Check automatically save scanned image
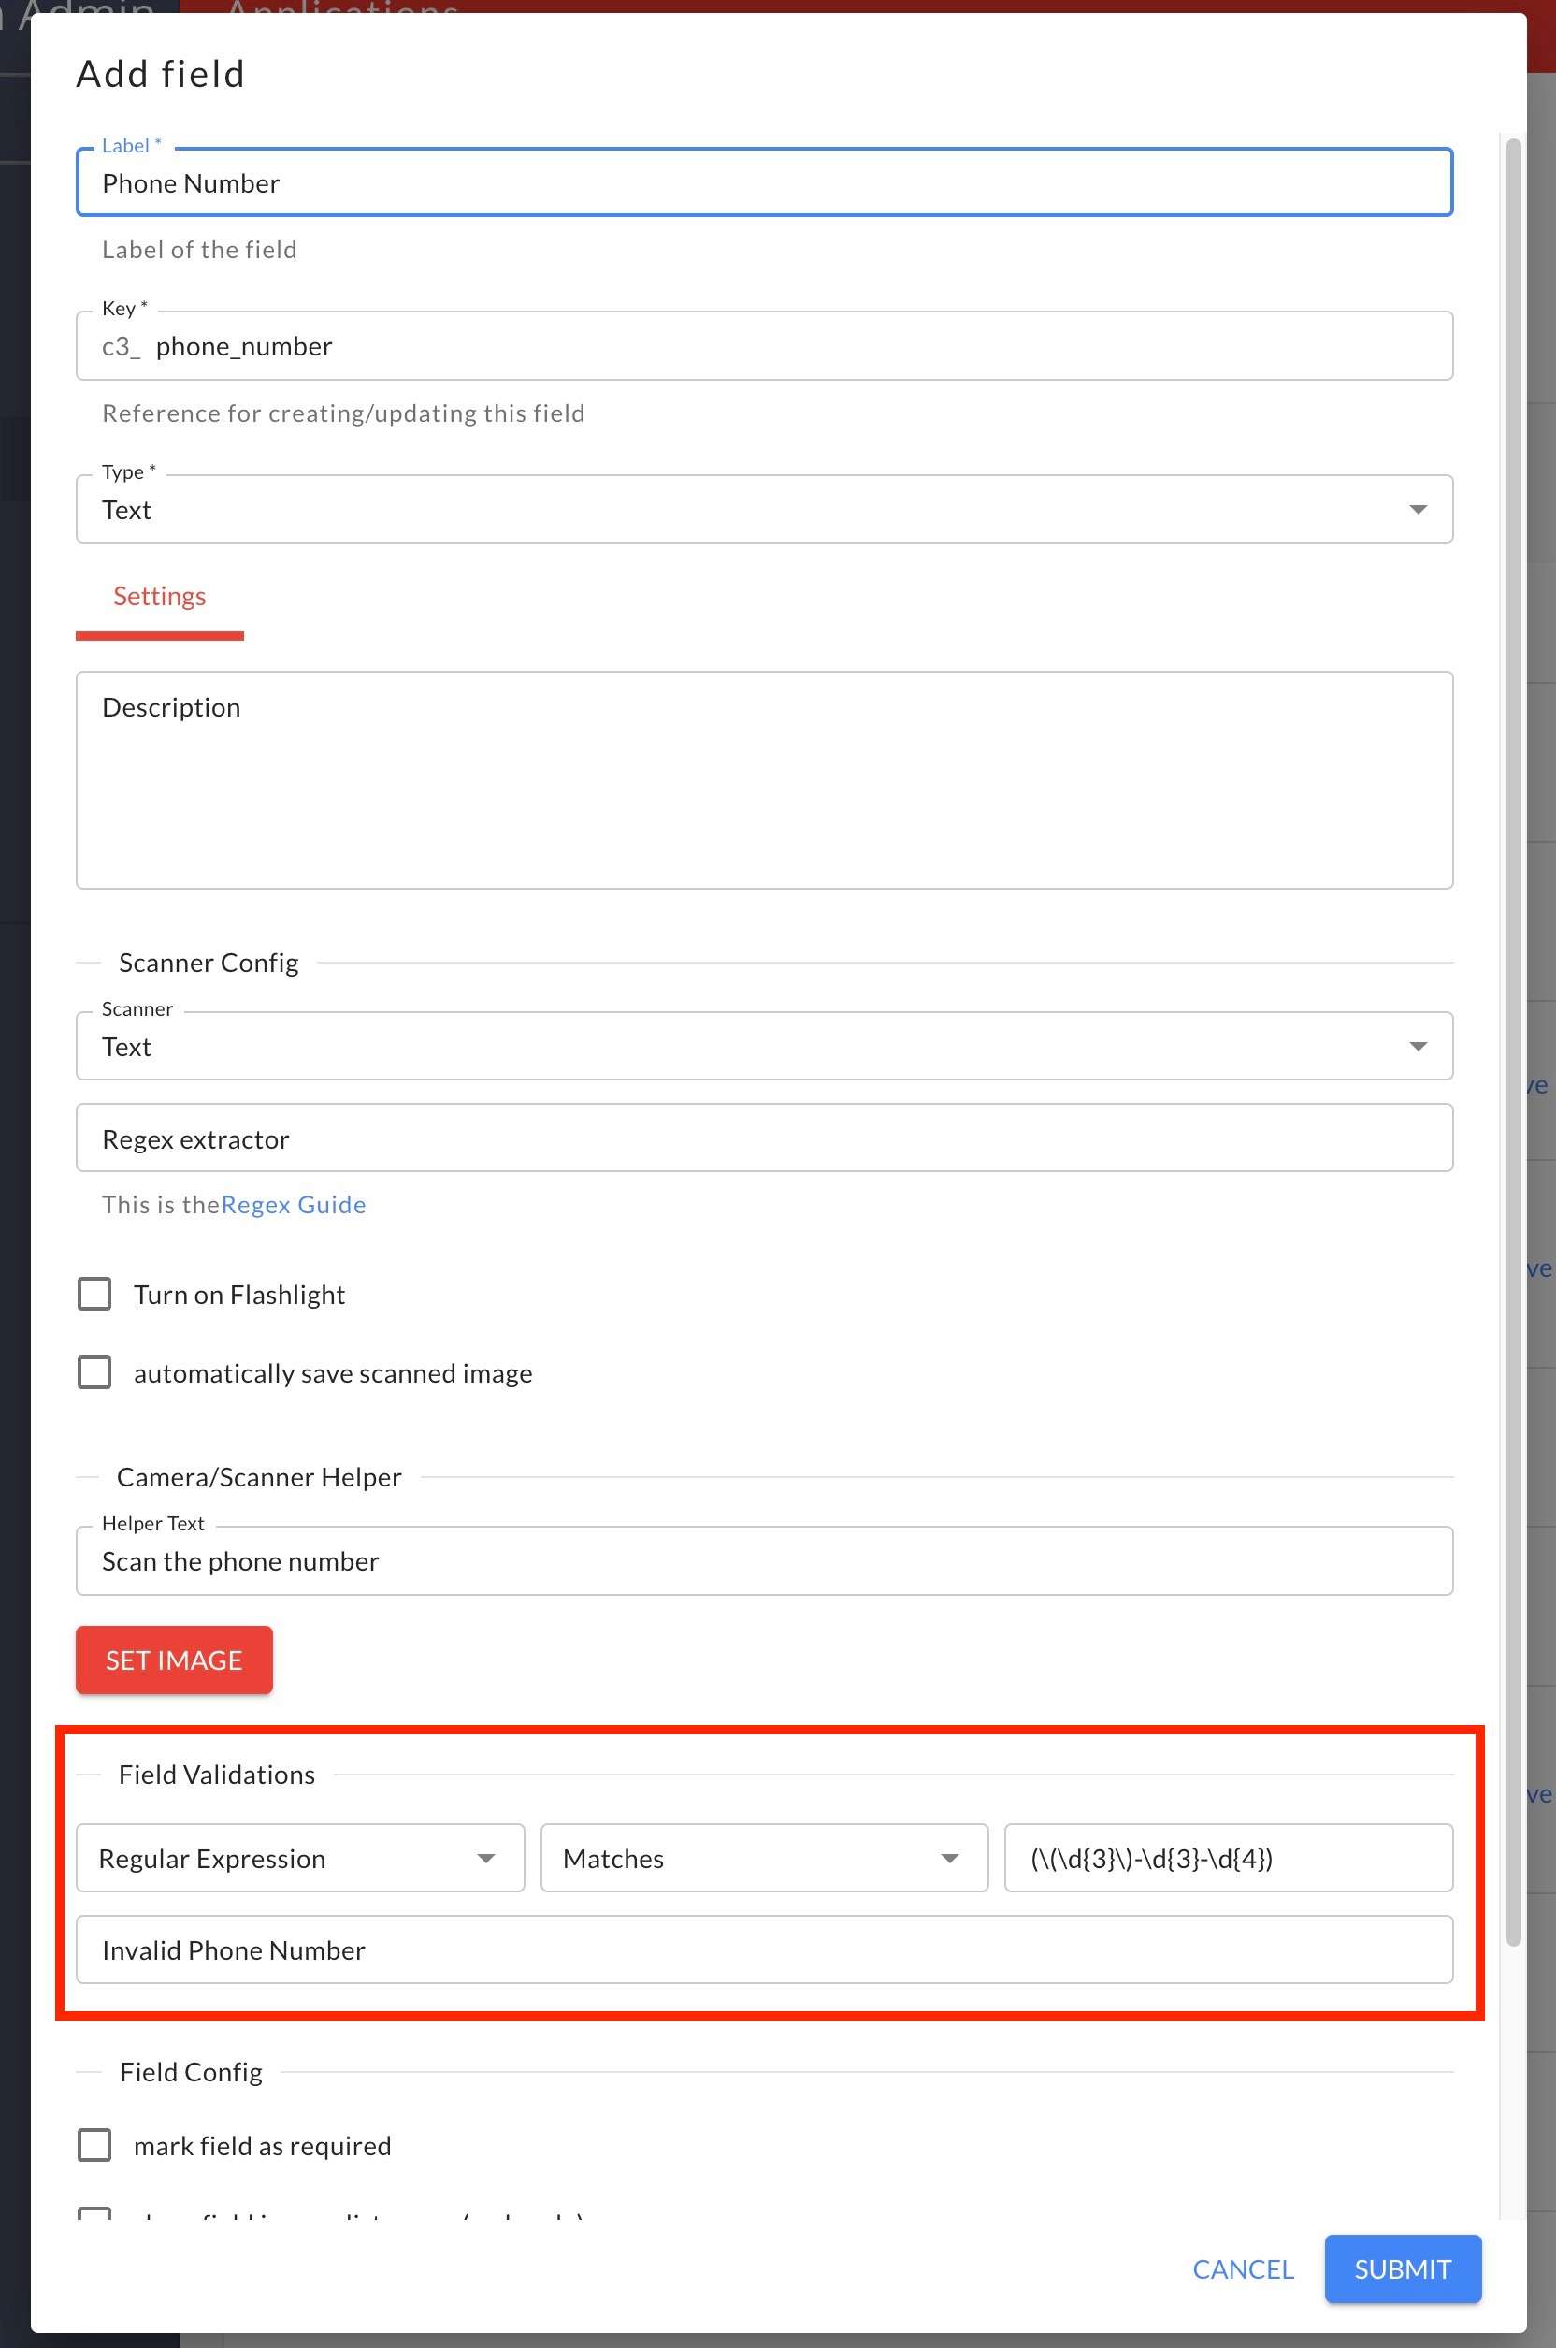The height and width of the screenshot is (2348, 1556). tap(94, 1372)
